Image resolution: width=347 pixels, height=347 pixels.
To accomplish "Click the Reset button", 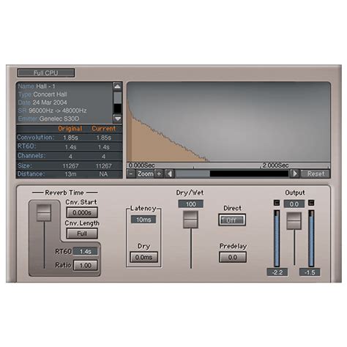I will pos(316,173).
